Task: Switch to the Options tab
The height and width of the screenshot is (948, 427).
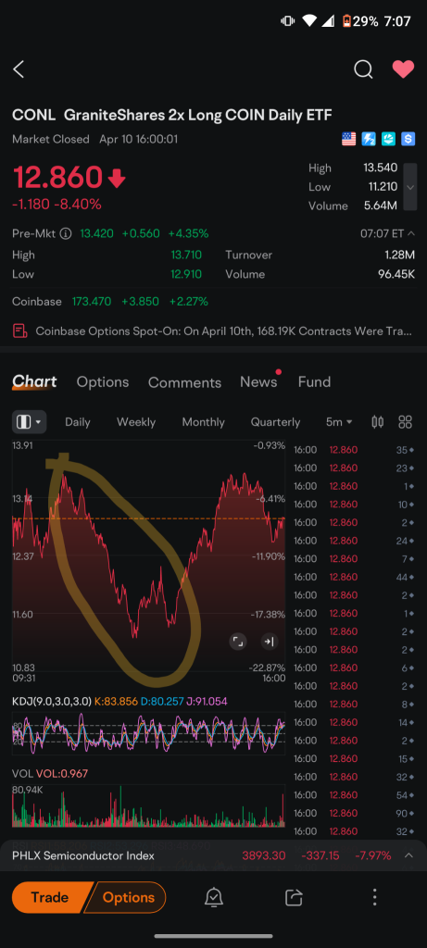Action: click(102, 382)
